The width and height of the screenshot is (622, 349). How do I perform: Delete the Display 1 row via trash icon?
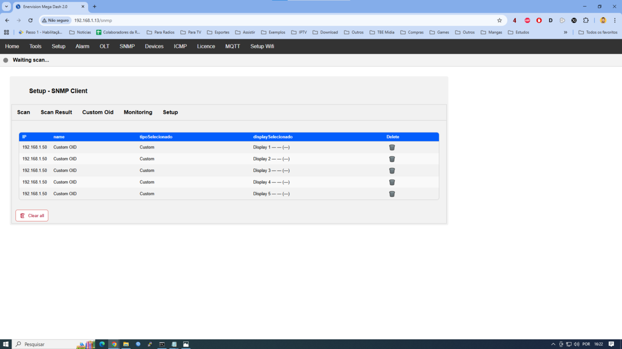(392, 148)
